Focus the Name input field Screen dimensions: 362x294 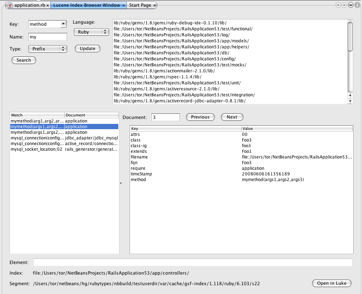tap(48, 37)
